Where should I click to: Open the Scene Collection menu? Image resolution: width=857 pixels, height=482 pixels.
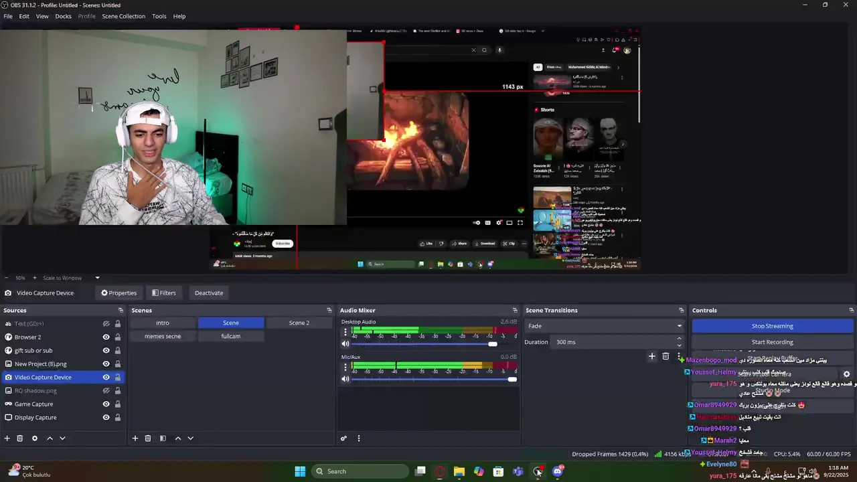pos(123,16)
